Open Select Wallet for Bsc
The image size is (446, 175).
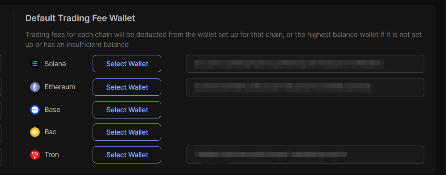point(127,132)
